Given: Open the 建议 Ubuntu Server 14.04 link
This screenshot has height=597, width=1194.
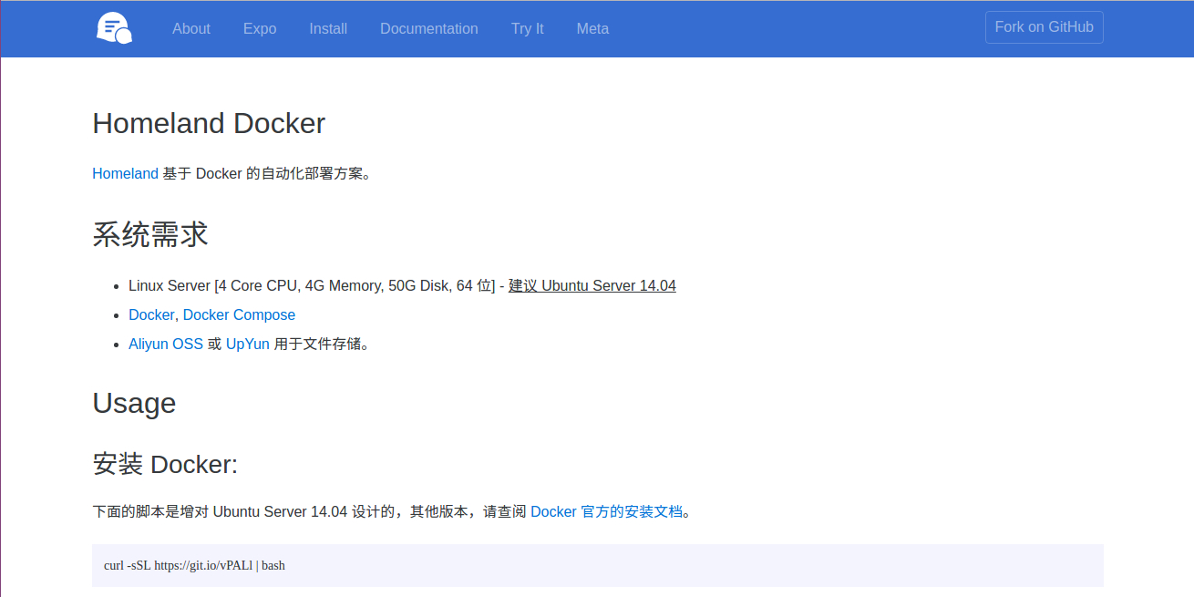Looking at the screenshot, I should point(592,285).
